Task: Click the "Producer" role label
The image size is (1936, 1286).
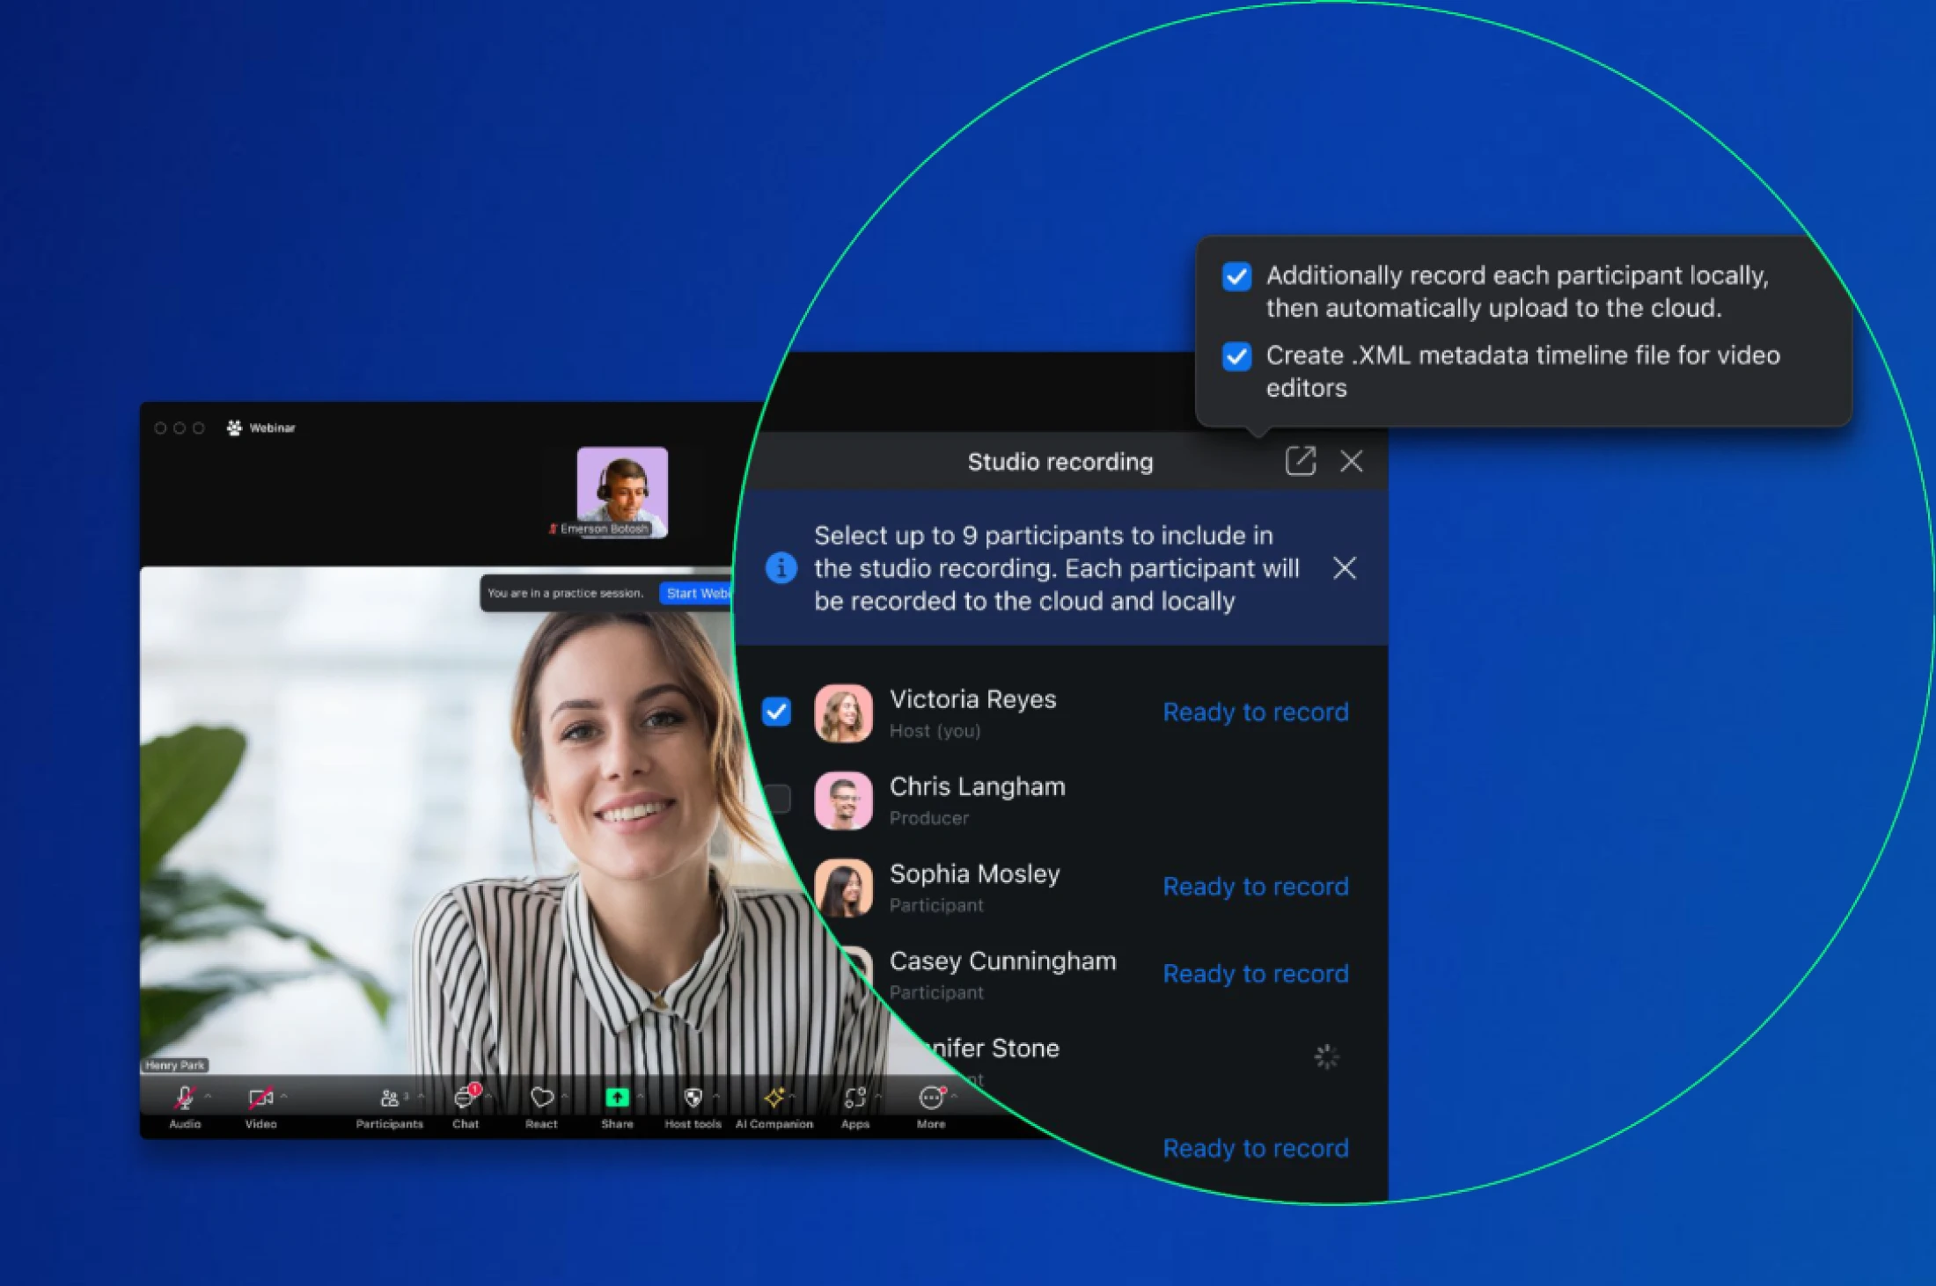Action: coord(928,818)
